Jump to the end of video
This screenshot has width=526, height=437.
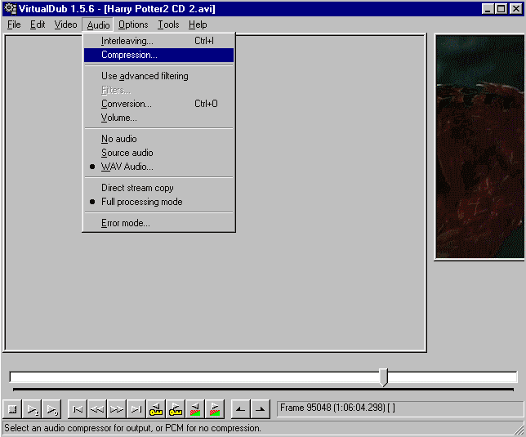click(x=136, y=409)
